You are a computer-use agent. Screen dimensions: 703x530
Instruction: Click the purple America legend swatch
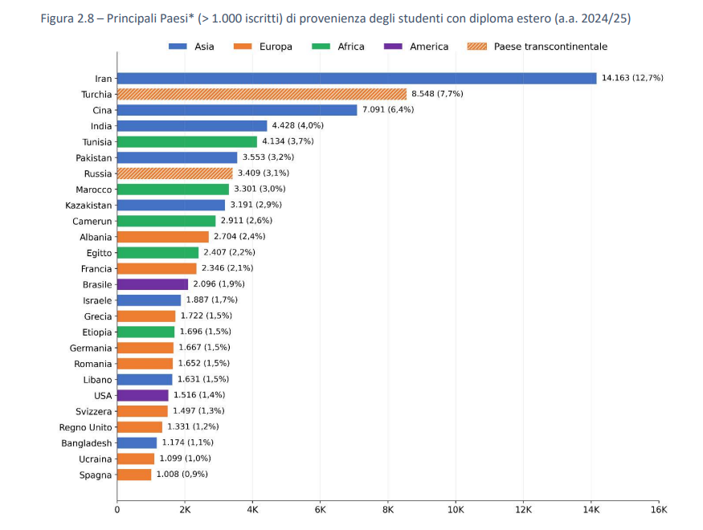click(393, 47)
